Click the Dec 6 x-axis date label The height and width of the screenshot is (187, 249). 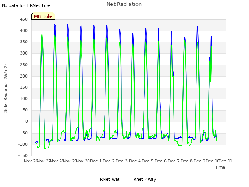(x=160, y=161)
